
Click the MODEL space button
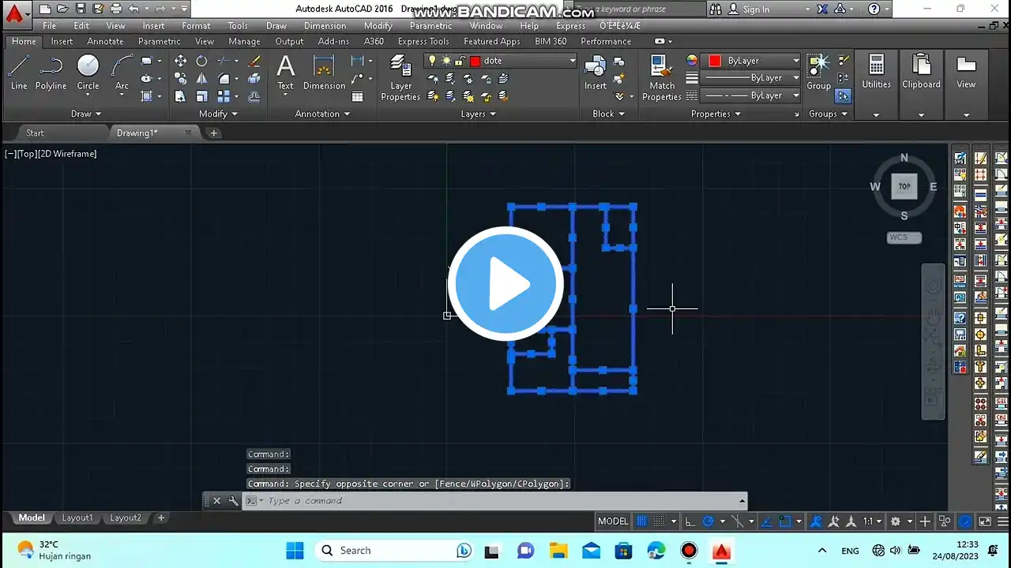(x=613, y=521)
